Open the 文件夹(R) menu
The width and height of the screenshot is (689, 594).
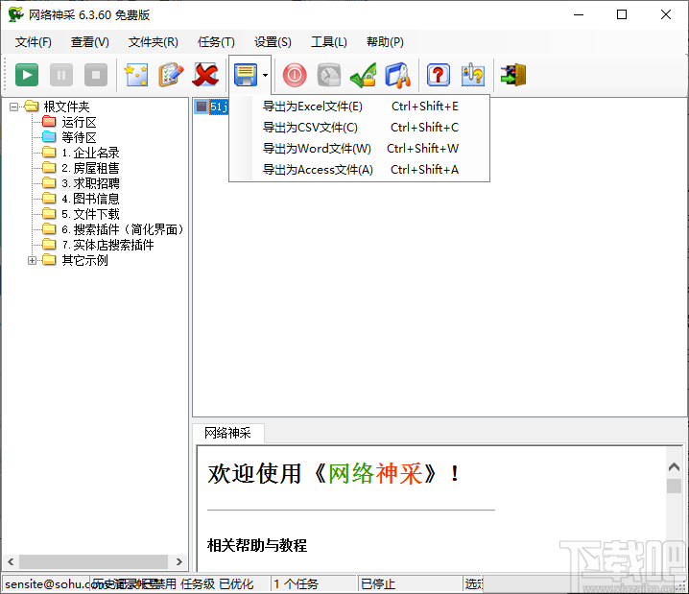tap(153, 42)
